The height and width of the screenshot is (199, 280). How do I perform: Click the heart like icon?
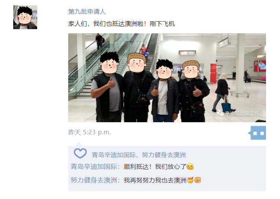pyautogui.click(x=80, y=153)
